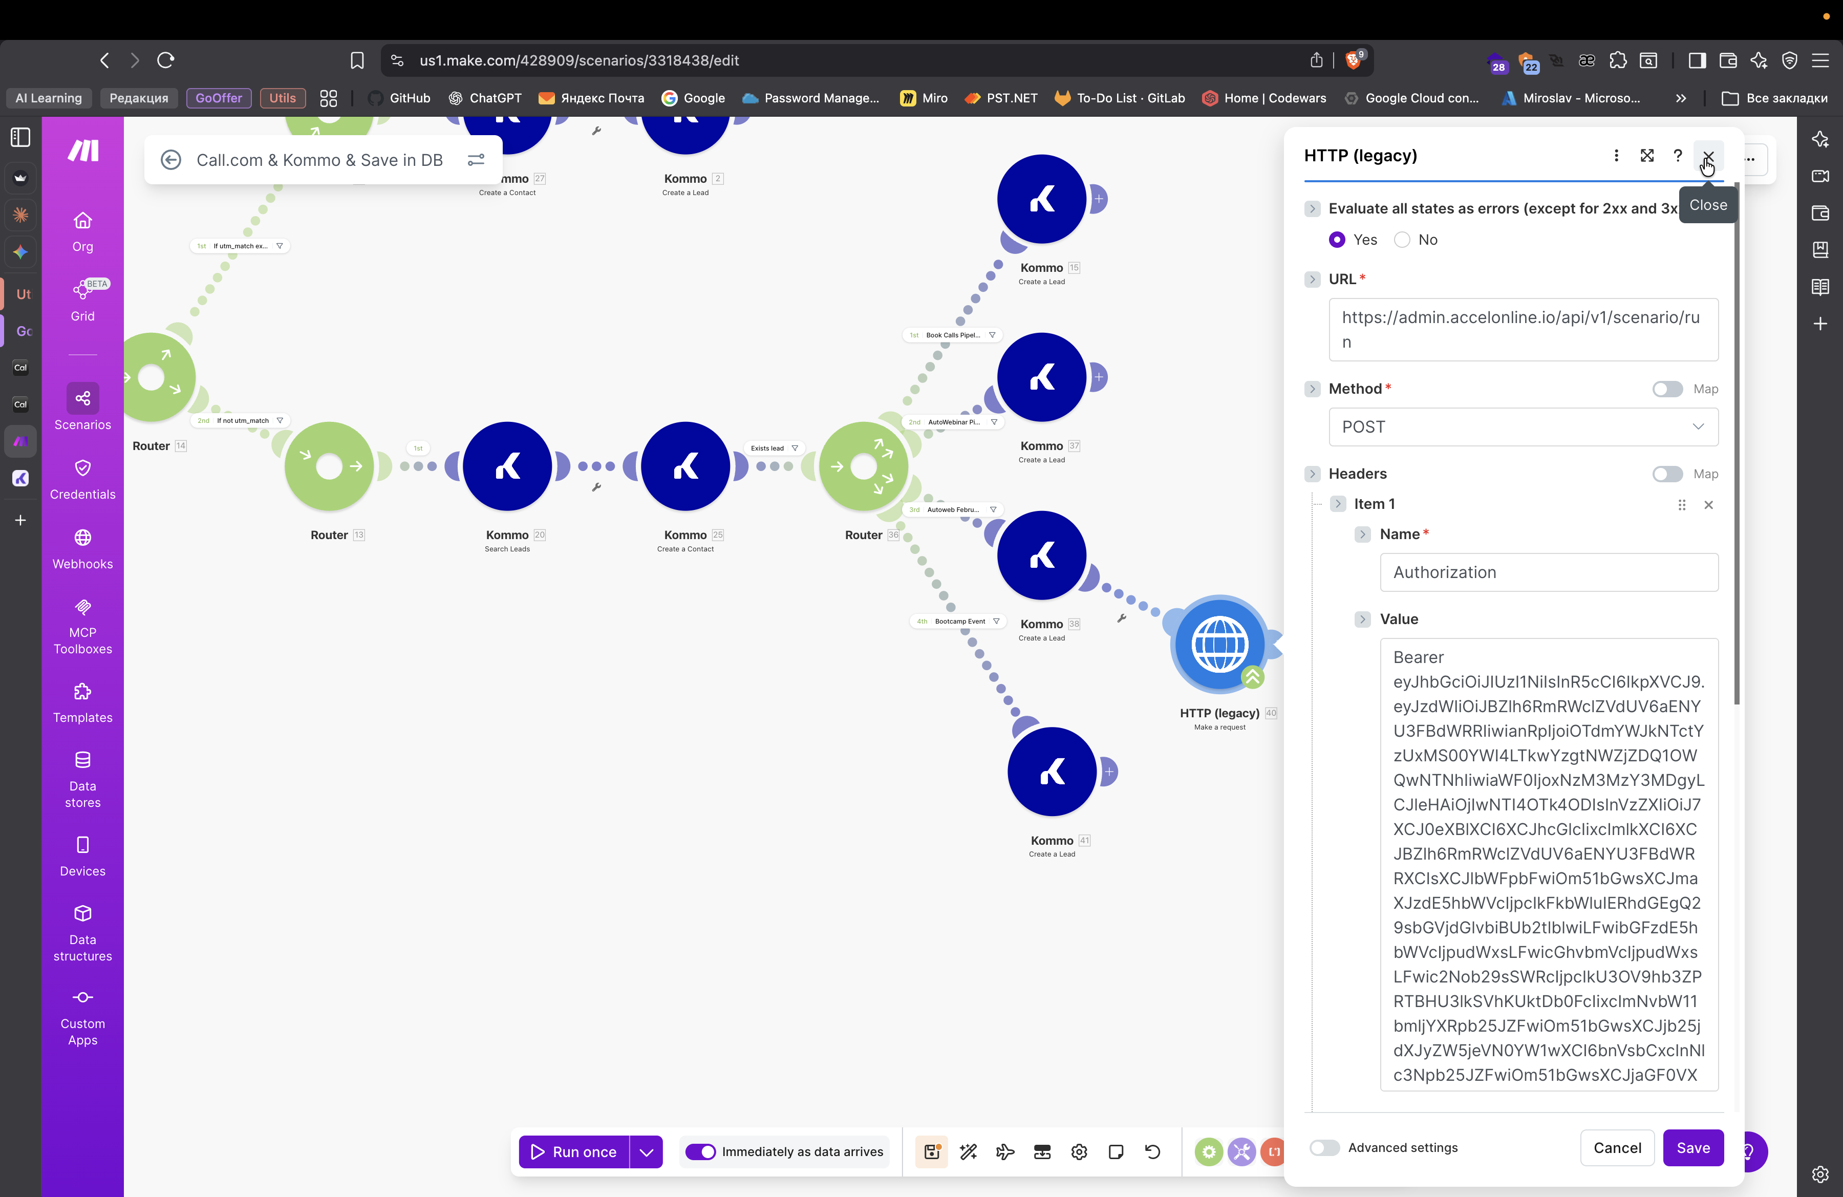Open the HTTP (legacy) globe module
The width and height of the screenshot is (1843, 1197).
1219,644
